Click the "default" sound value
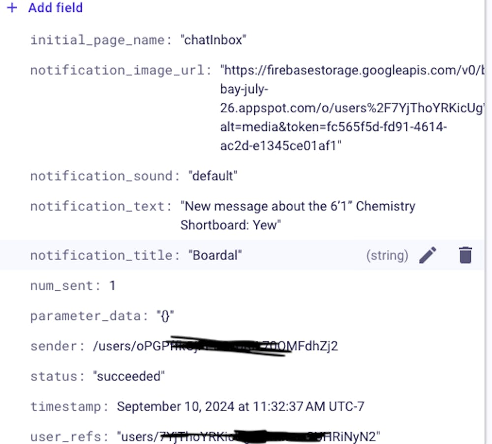 213,176
